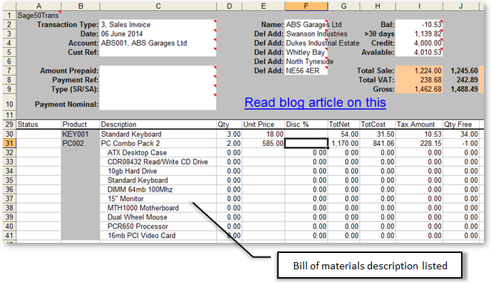Select row 31 header
The image size is (491, 285).
click(9, 143)
